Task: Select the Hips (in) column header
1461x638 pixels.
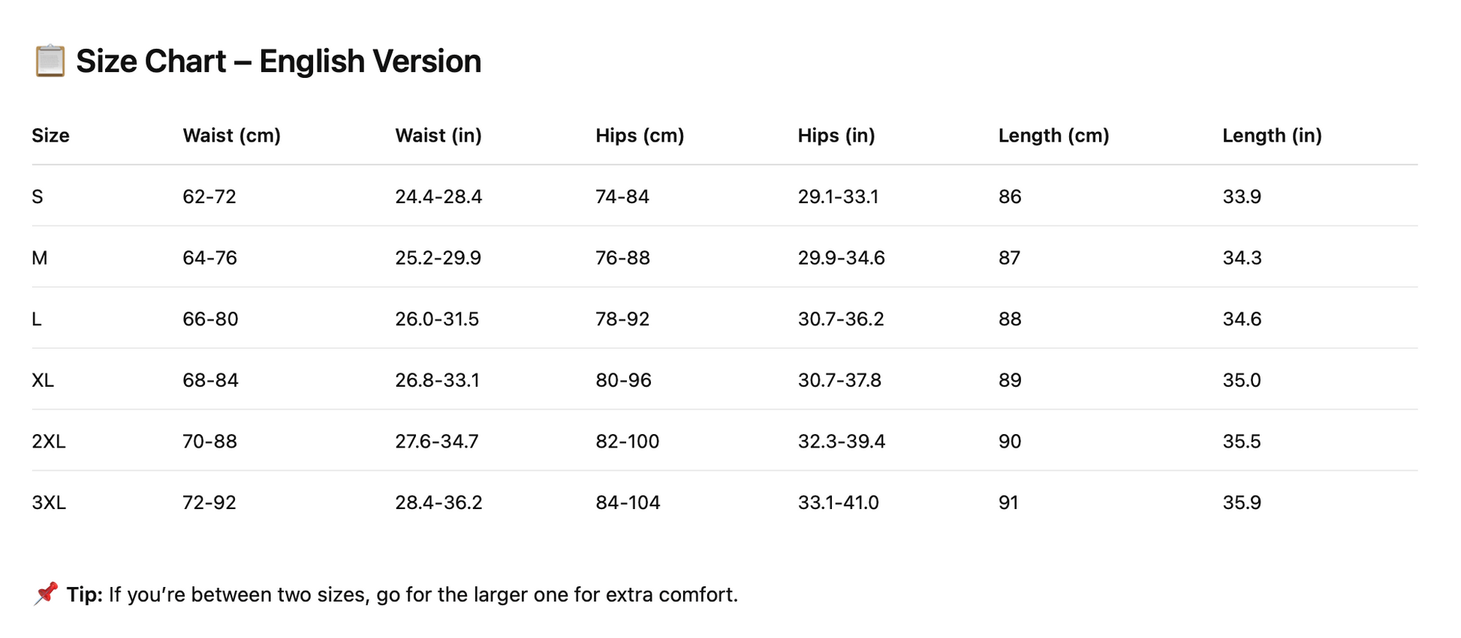Action: point(836,136)
